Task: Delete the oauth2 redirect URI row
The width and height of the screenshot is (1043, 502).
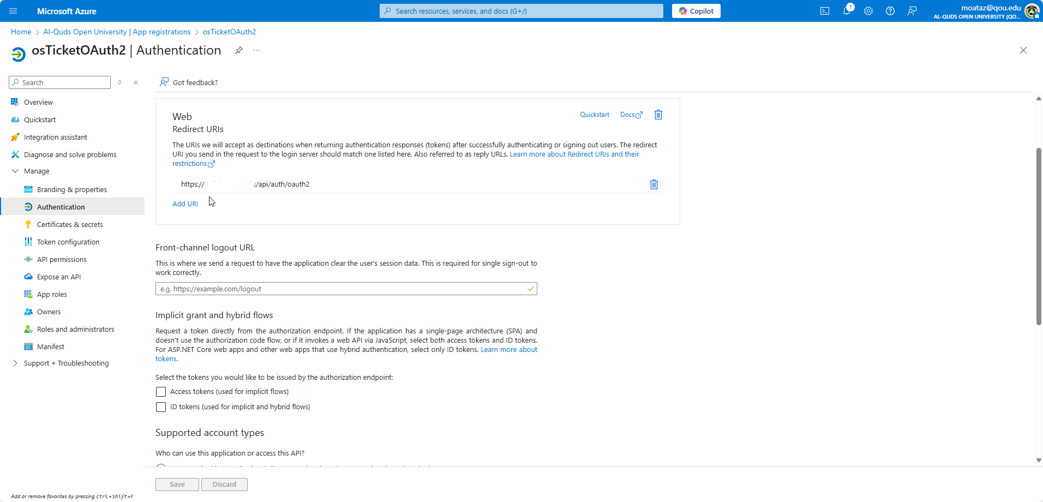Action: point(654,184)
